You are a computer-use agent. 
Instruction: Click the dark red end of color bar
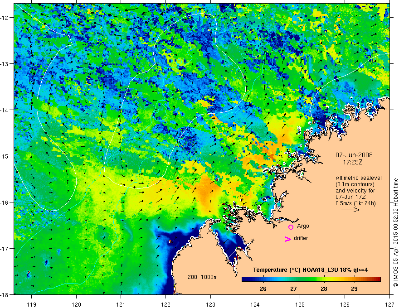click(x=379, y=279)
